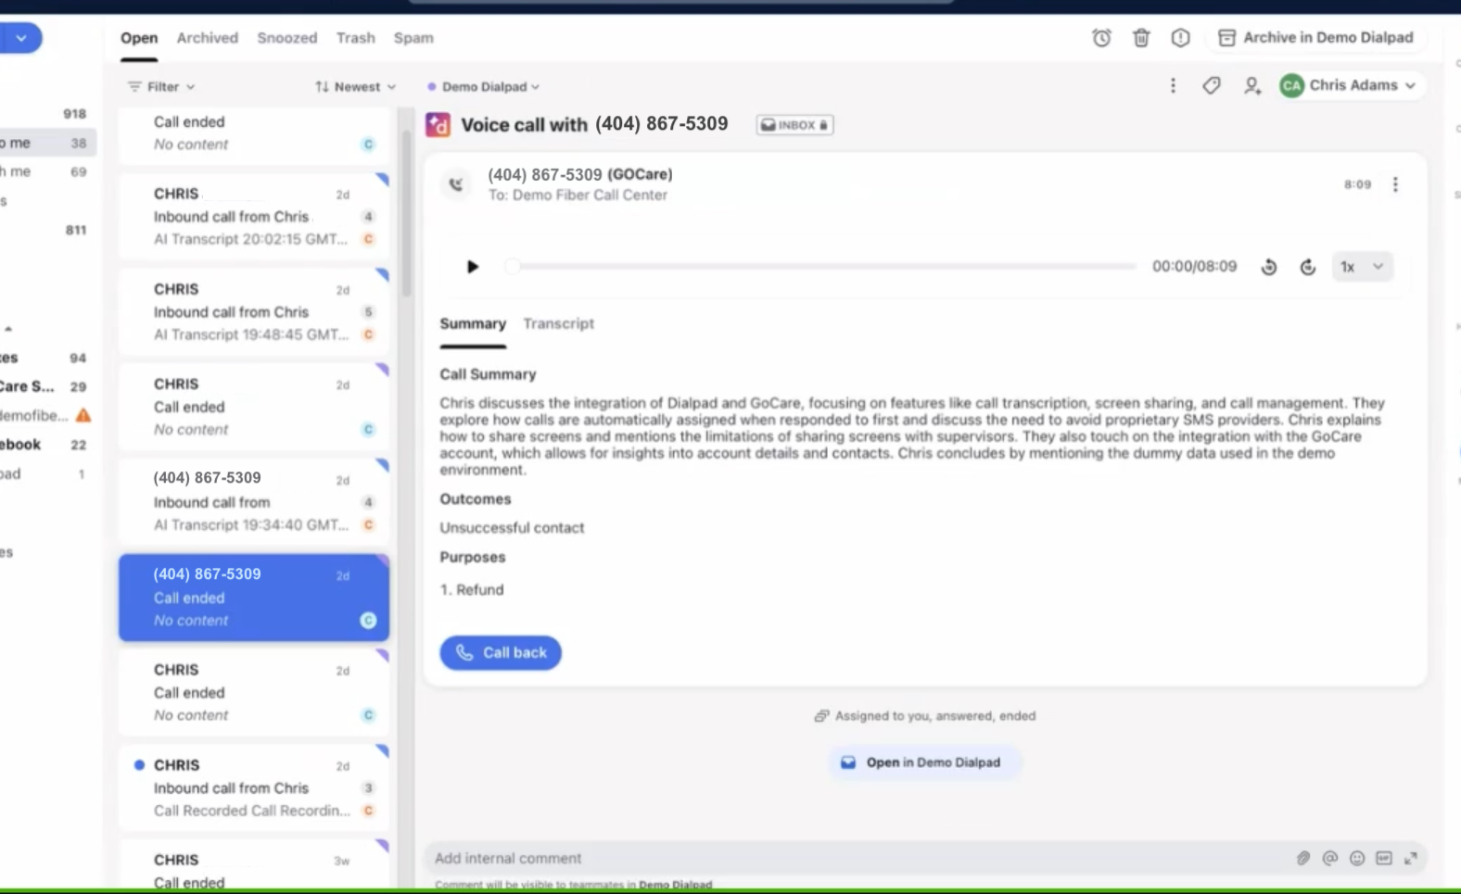Collapse the sidebar section caret
Viewport: 1461px width, 894px height.
(x=8, y=329)
